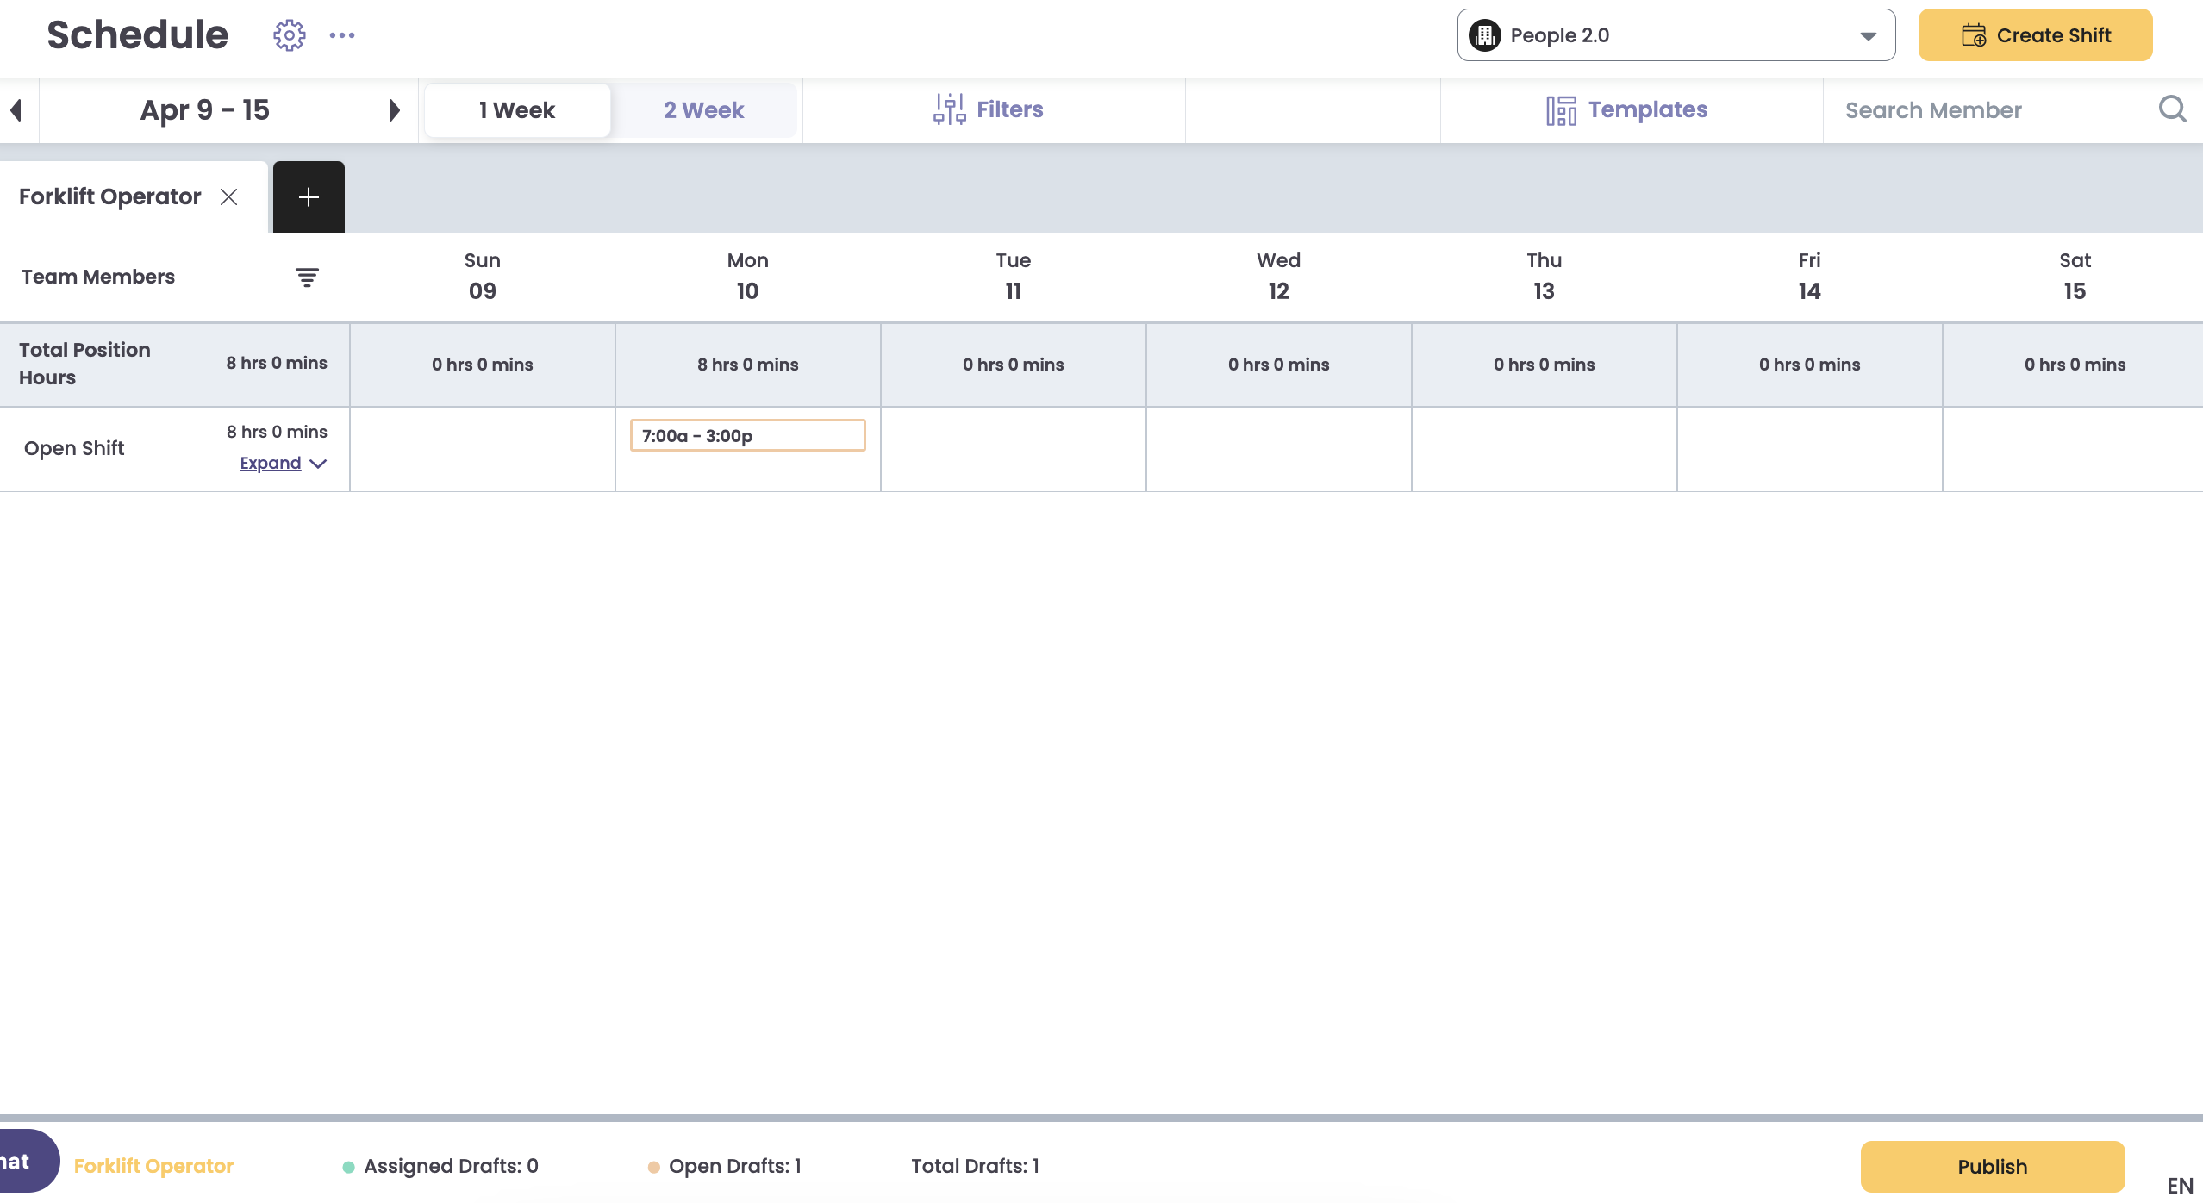
Task: Open the chat bubble button
Action: pyautogui.click(x=24, y=1162)
